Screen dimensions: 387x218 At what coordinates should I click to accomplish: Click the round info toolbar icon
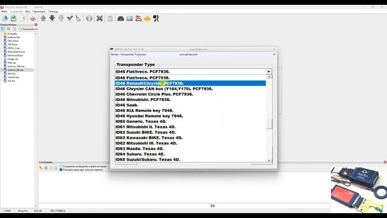[89, 18]
